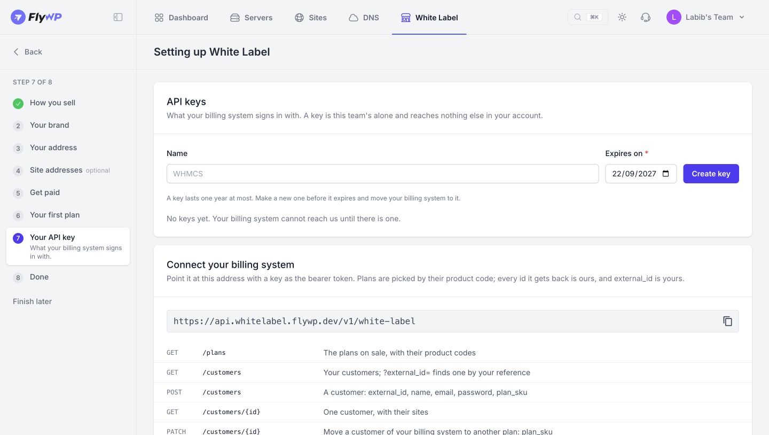Viewport: 769px width, 435px height.
Task: Go Back using the chevron link
Action: [27, 52]
